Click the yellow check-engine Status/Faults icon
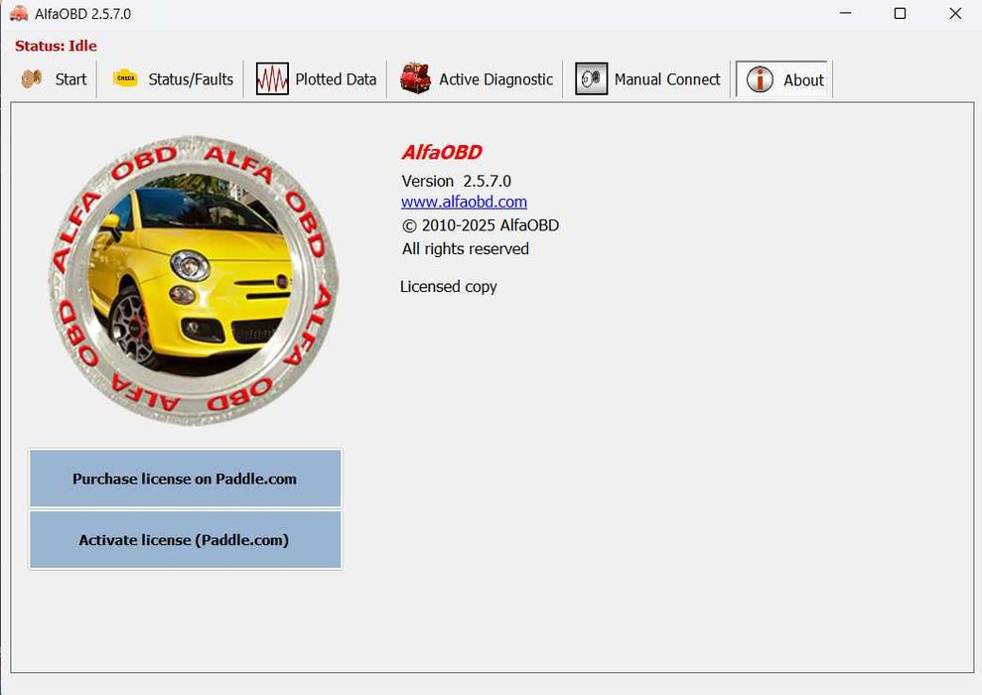 [125, 78]
